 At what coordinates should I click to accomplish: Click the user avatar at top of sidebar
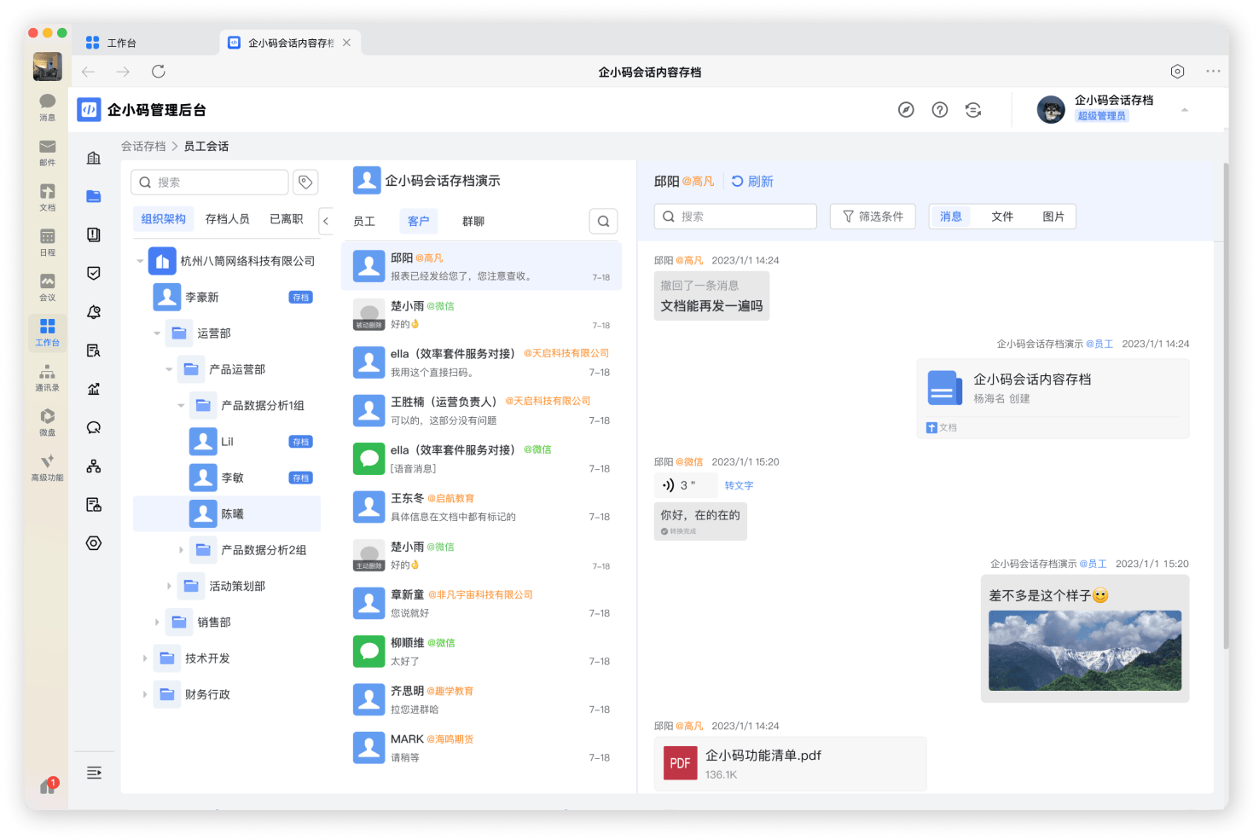[48, 67]
